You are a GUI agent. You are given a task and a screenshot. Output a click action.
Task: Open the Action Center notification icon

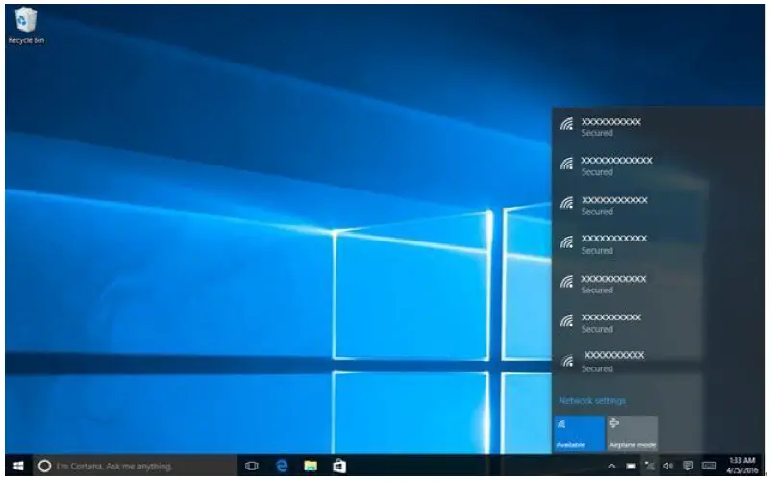(687, 466)
